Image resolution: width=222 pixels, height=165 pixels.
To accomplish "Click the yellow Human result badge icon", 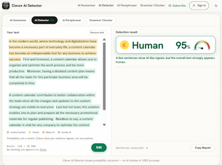I will 124,45.
